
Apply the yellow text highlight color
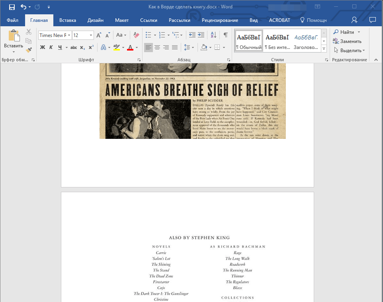point(117,47)
